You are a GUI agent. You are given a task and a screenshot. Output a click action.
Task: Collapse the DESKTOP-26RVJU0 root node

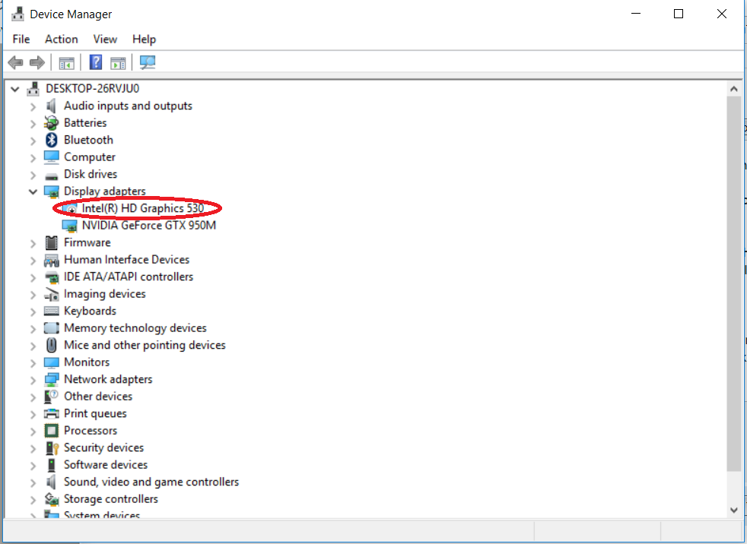click(x=15, y=89)
